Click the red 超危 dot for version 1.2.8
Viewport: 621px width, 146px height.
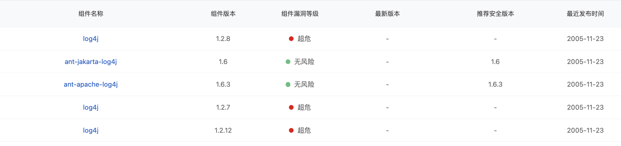(291, 39)
